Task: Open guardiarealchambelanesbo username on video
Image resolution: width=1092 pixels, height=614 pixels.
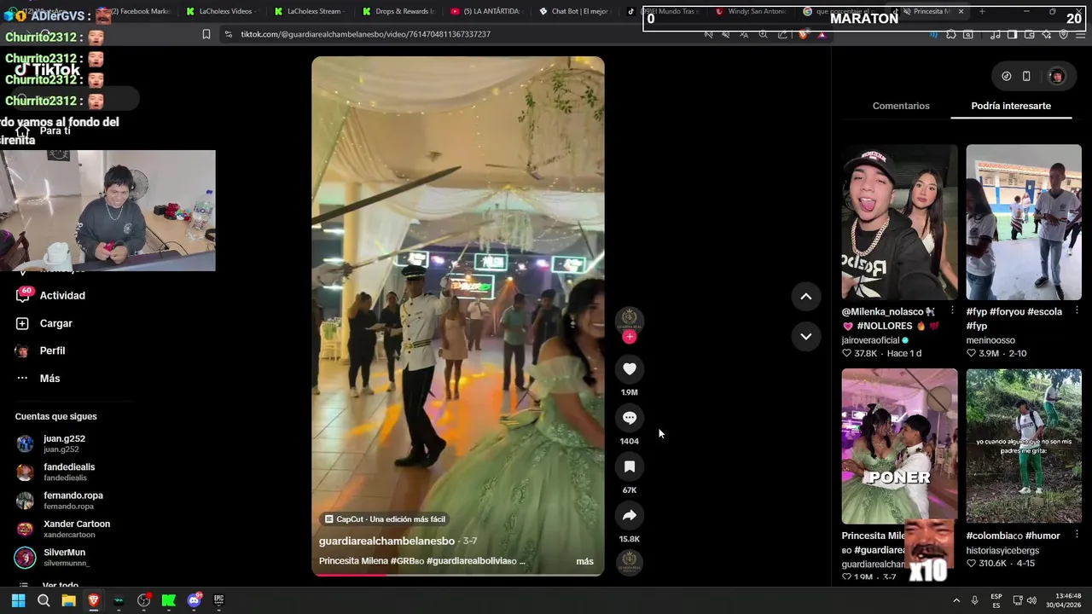Action: [x=386, y=541]
